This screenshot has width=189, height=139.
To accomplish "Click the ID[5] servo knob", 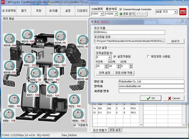I will 29,58.
